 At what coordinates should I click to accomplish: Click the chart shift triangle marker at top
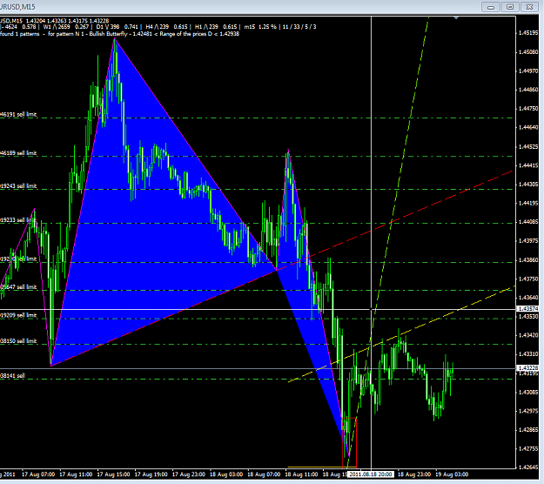pos(456,17)
